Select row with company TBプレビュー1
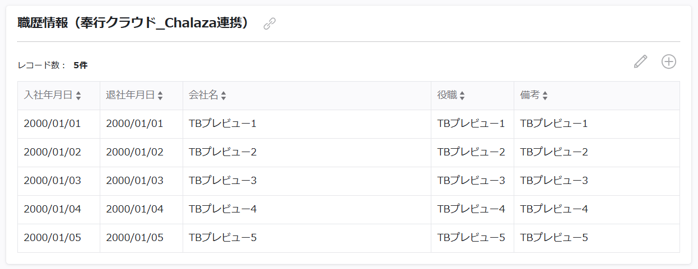 pos(348,124)
